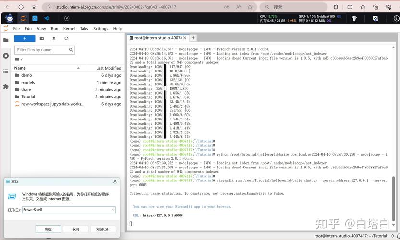Click the upward arrow icon in top bar
This screenshot has height=240, width=400.
(x=354, y=18)
